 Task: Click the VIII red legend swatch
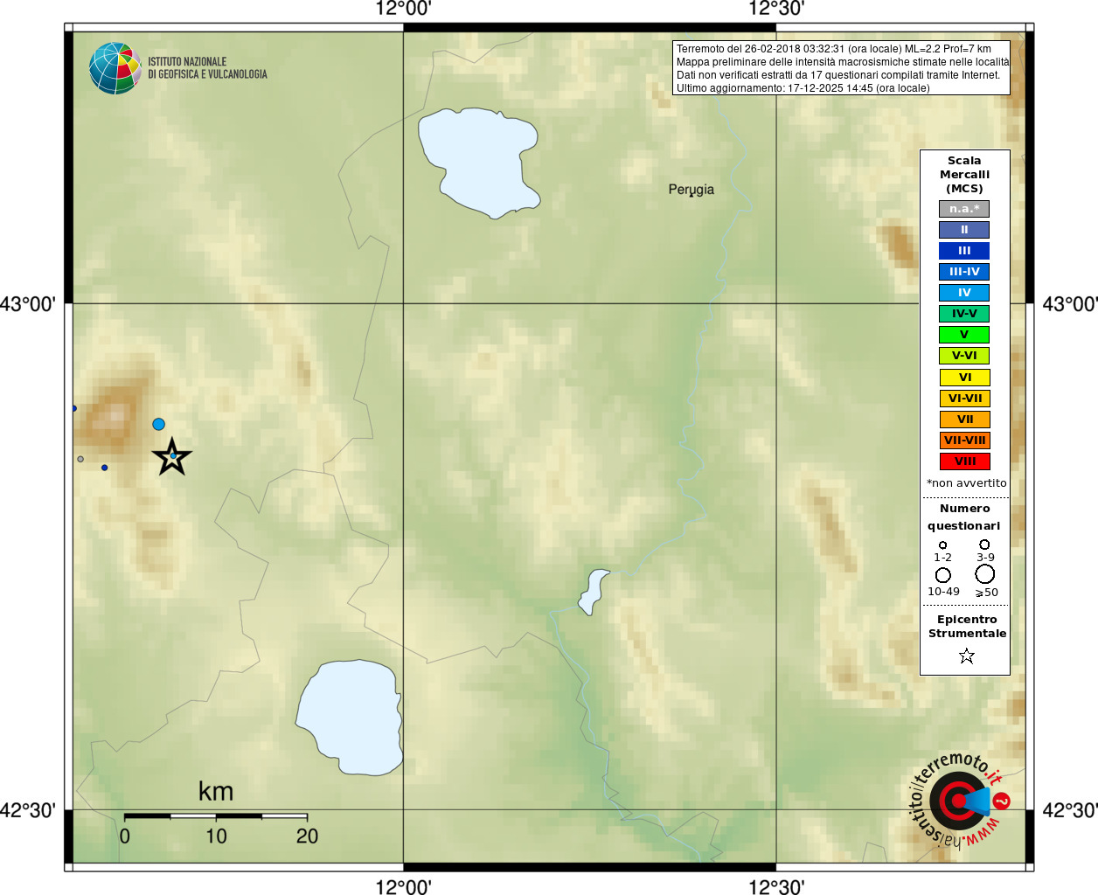(964, 461)
